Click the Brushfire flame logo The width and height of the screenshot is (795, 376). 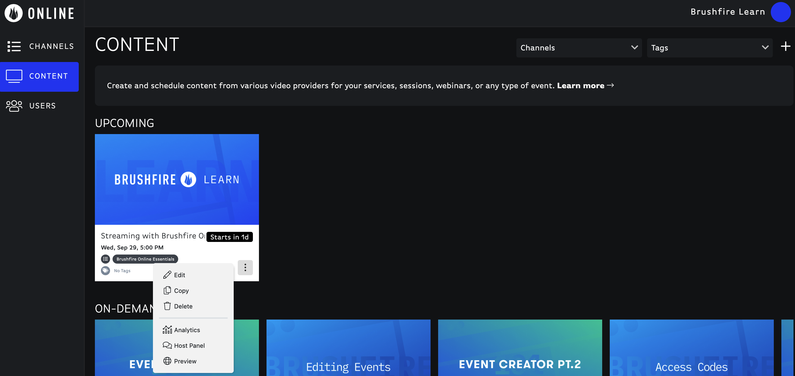tap(14, 13)
